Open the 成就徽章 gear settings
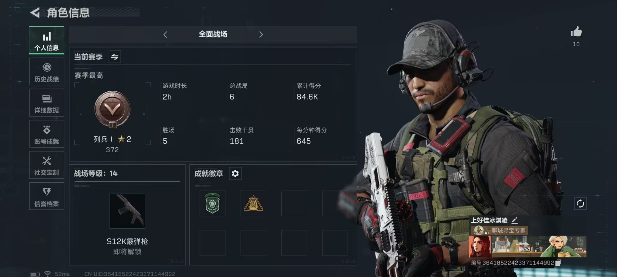 coord(235,174)
